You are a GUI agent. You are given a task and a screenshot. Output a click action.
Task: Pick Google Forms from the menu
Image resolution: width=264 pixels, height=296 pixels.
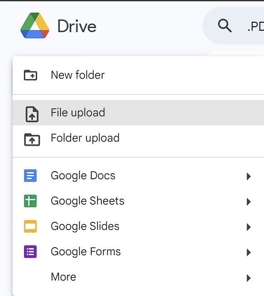[138, 252]
